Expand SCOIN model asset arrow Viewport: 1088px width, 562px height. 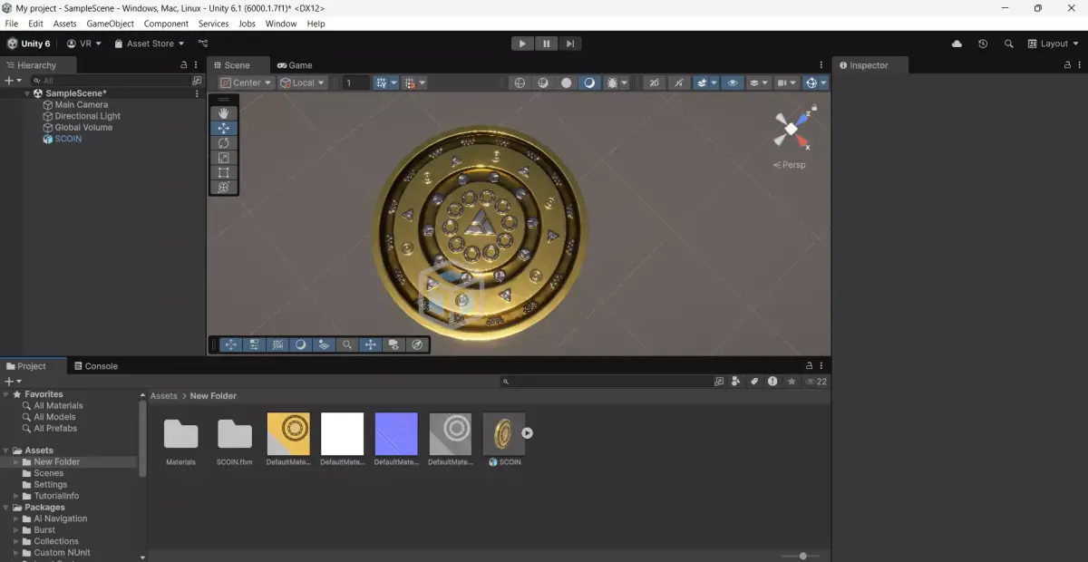coord(527,433)
